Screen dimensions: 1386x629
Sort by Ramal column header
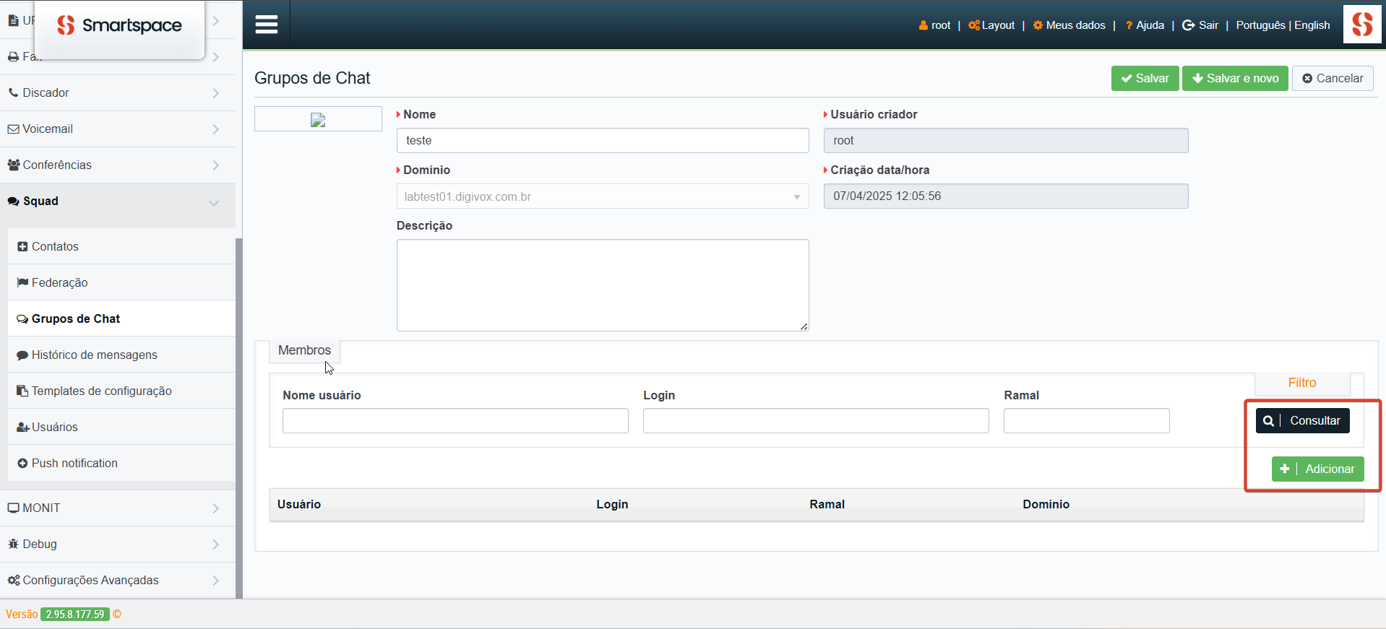[827, 504]
